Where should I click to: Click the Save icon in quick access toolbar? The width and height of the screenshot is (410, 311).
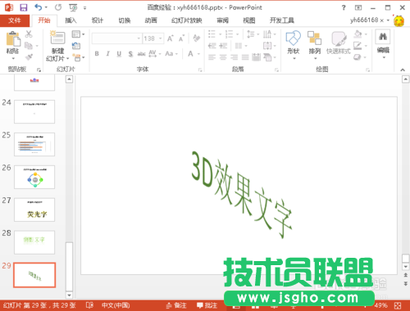coord(24,7)
